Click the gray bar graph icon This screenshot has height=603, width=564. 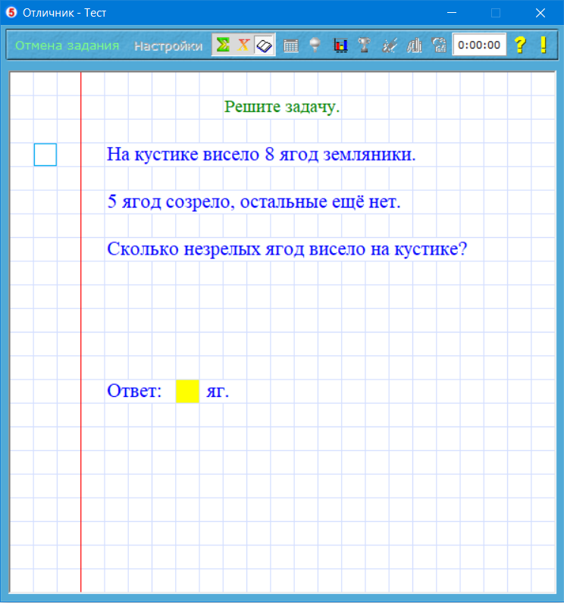click(414, 45)
